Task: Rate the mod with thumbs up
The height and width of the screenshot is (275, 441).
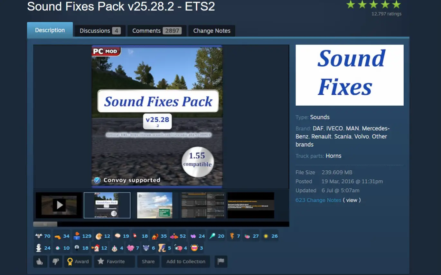Action: click(40, 261)
